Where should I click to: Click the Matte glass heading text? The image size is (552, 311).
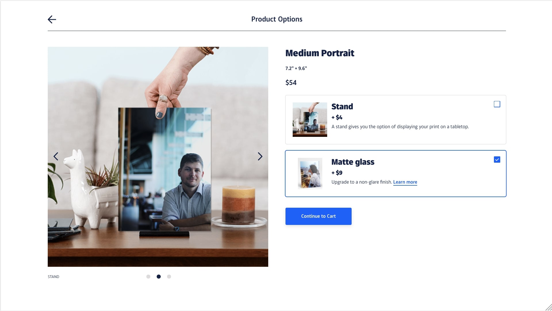(x=353, y=162)
